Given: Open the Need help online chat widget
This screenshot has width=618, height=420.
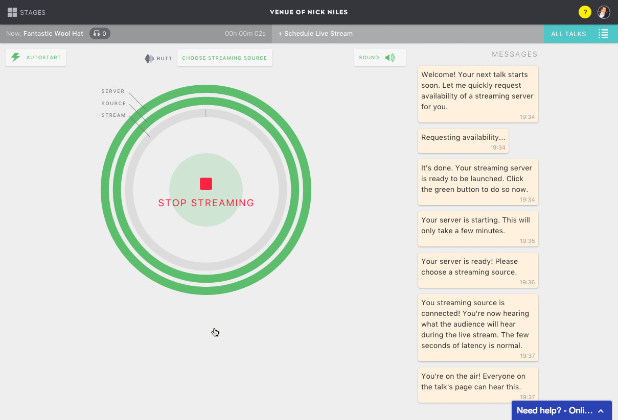Looking at the screenshot, I should tap(561, 410).
